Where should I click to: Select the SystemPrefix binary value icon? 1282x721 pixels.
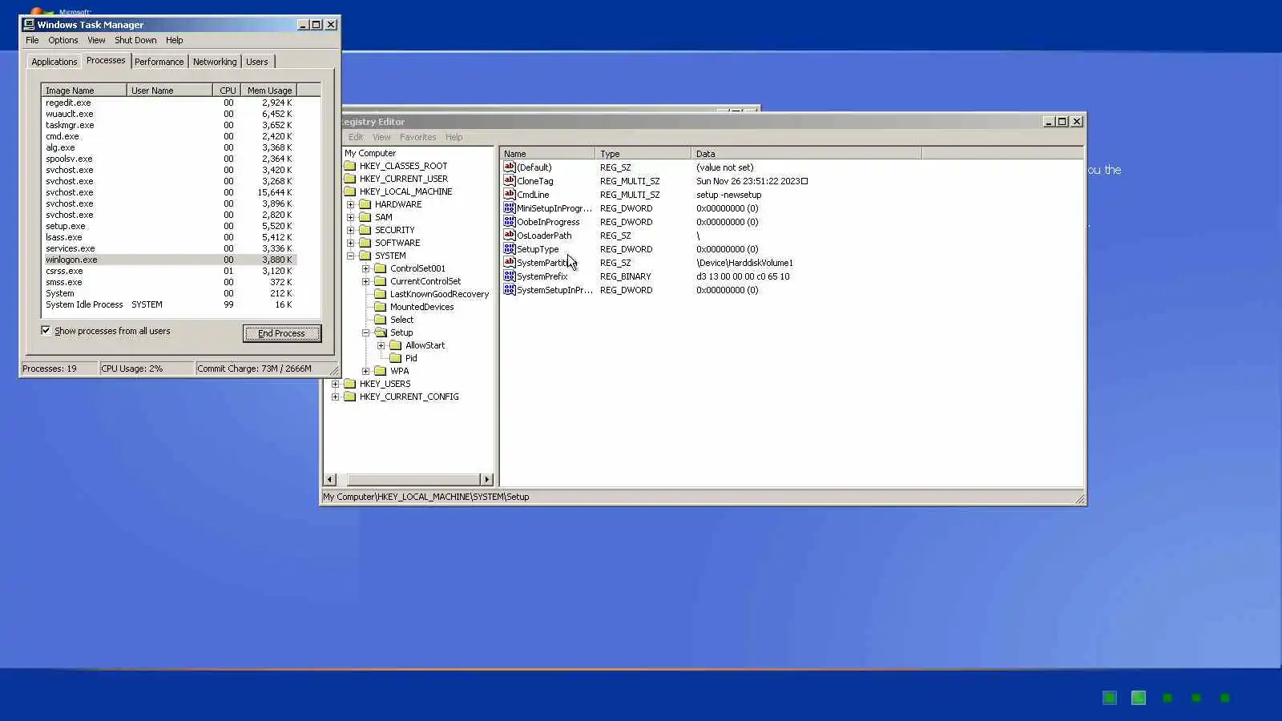(509, 276)
